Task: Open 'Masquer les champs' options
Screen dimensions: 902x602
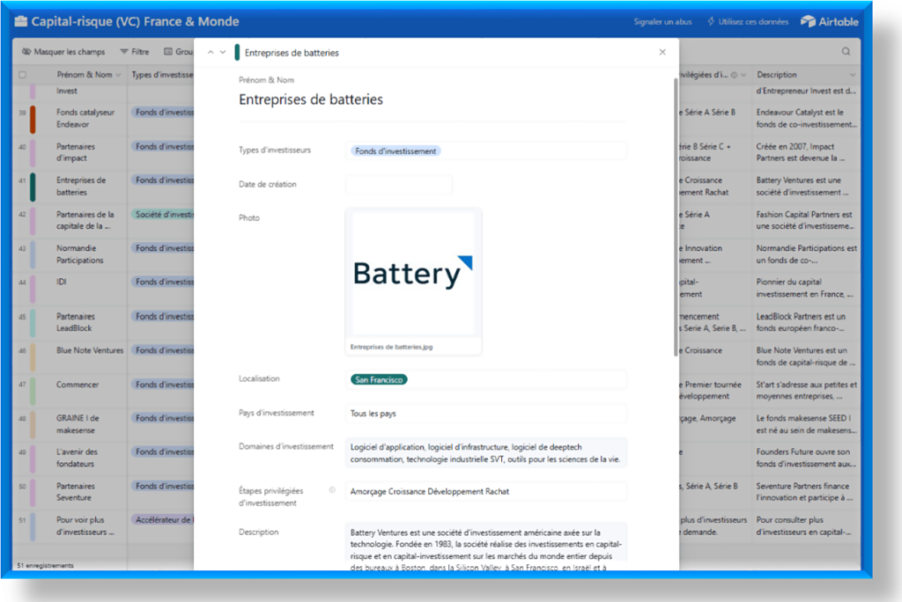Action: pos(63,52)
